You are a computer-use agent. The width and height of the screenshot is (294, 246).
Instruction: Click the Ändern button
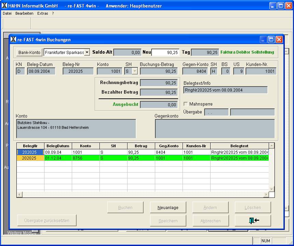coord(210,208)
